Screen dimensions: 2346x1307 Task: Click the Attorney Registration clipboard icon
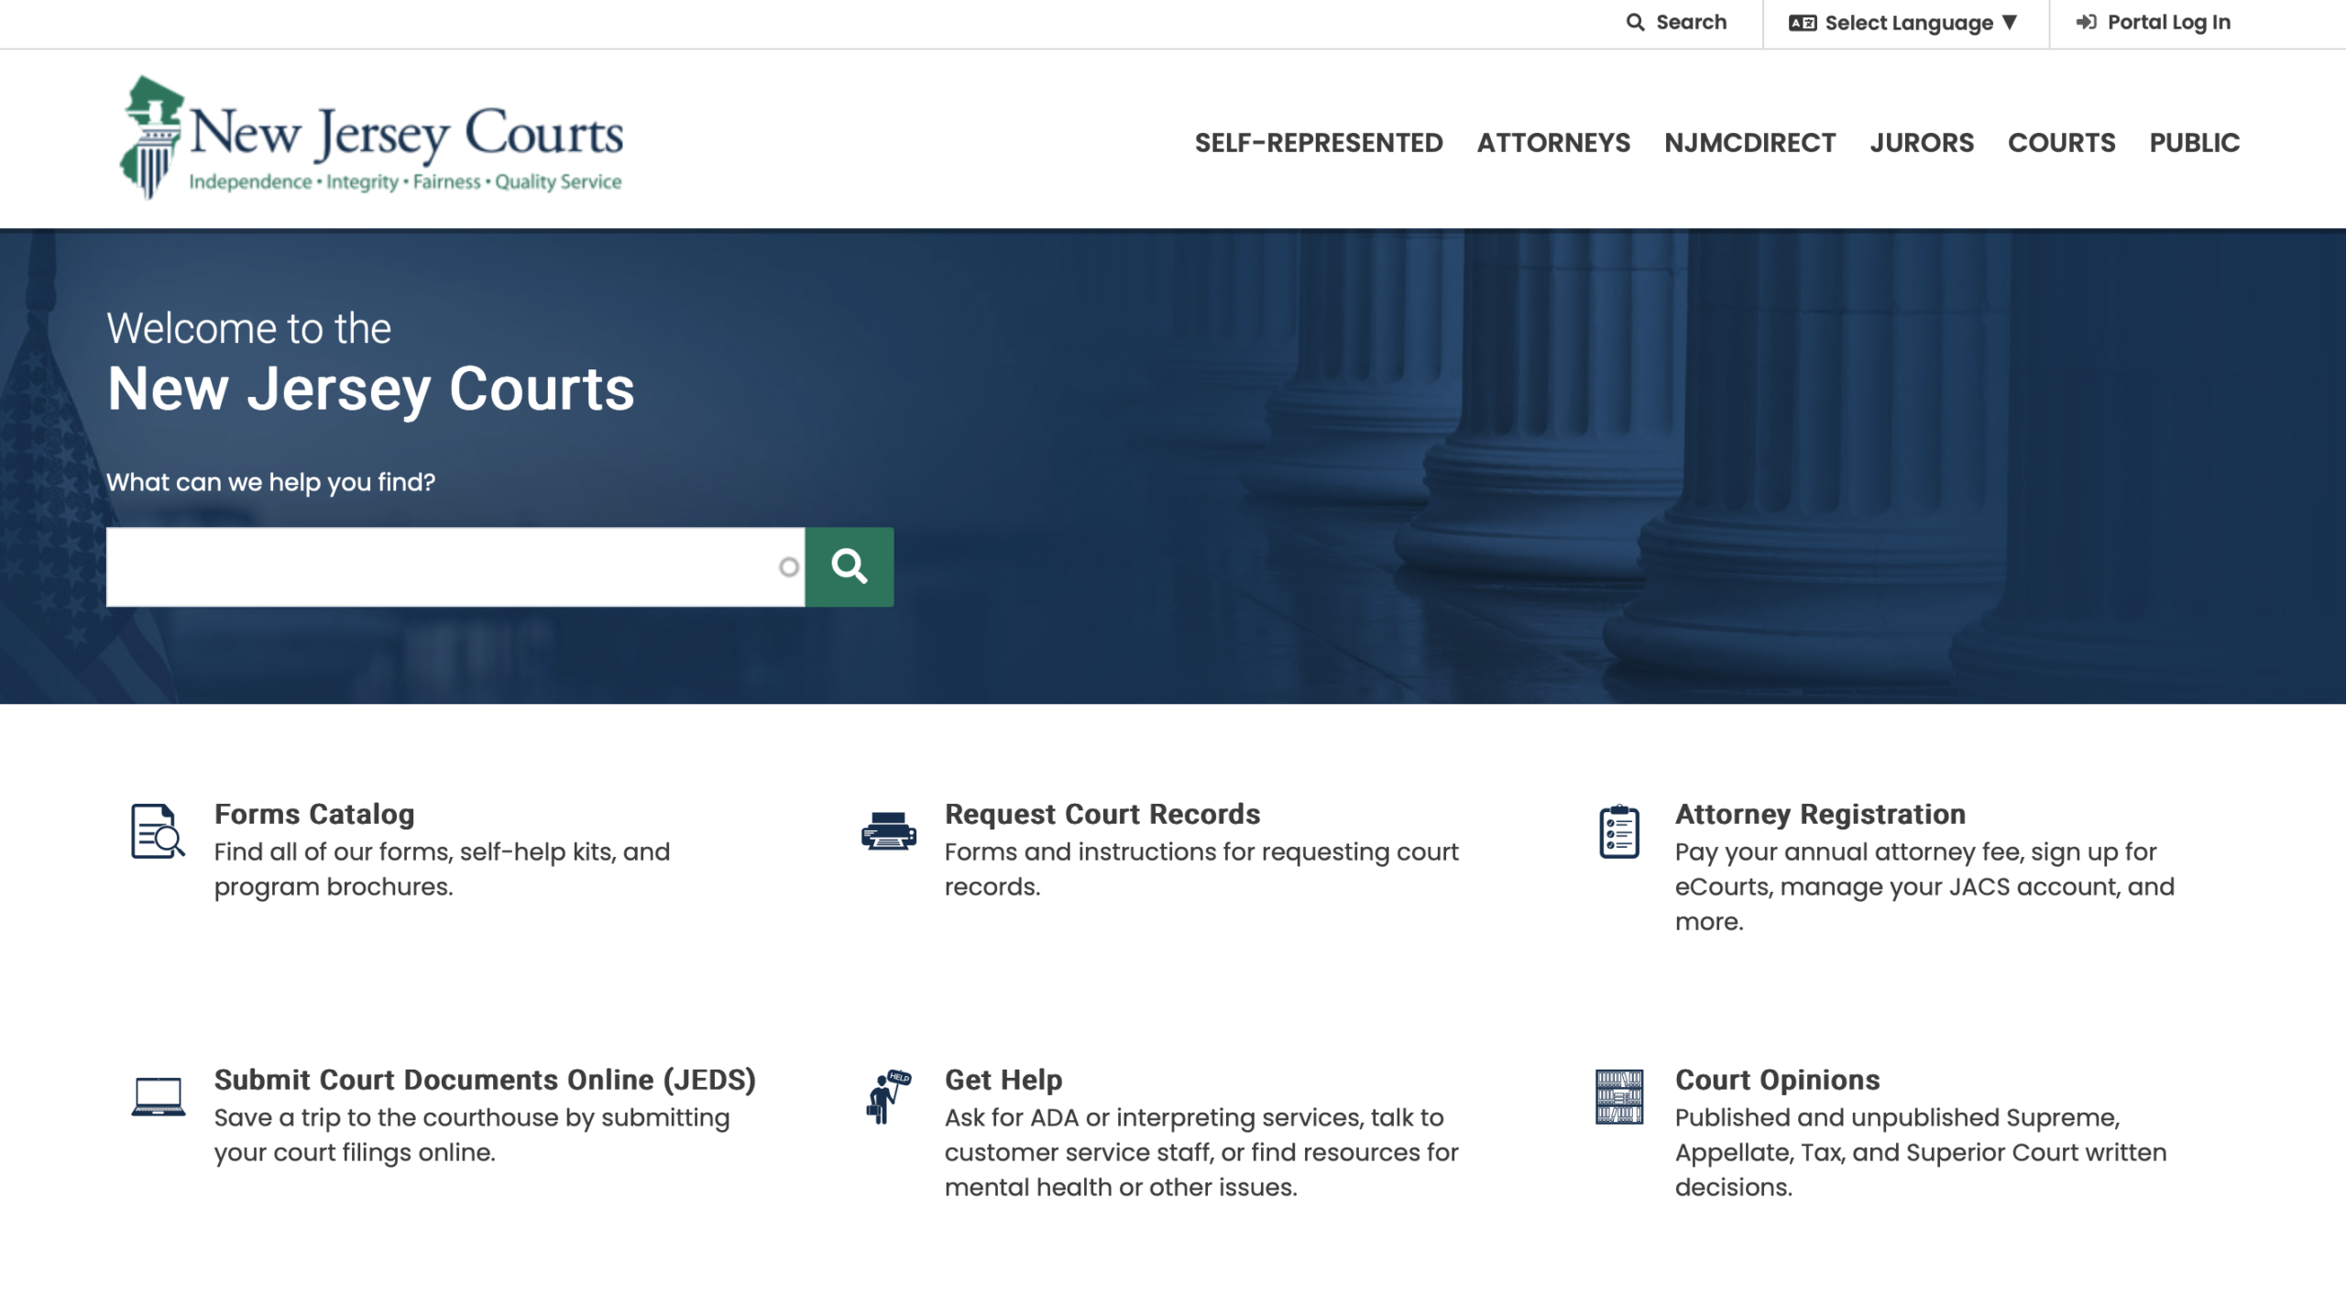[x=1618, y=831]
